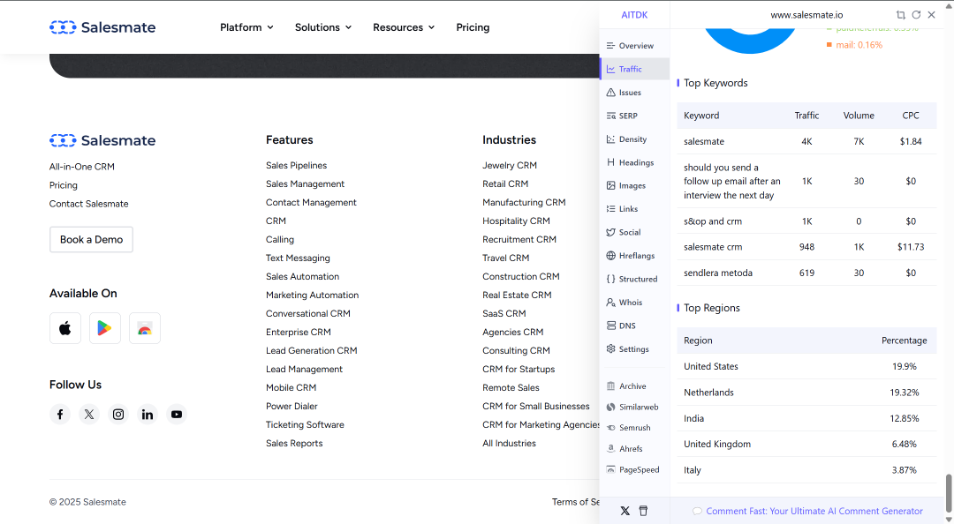Open the Issues section in AITDK
This screenshot has height=524, width=954.
pos(634,93)
